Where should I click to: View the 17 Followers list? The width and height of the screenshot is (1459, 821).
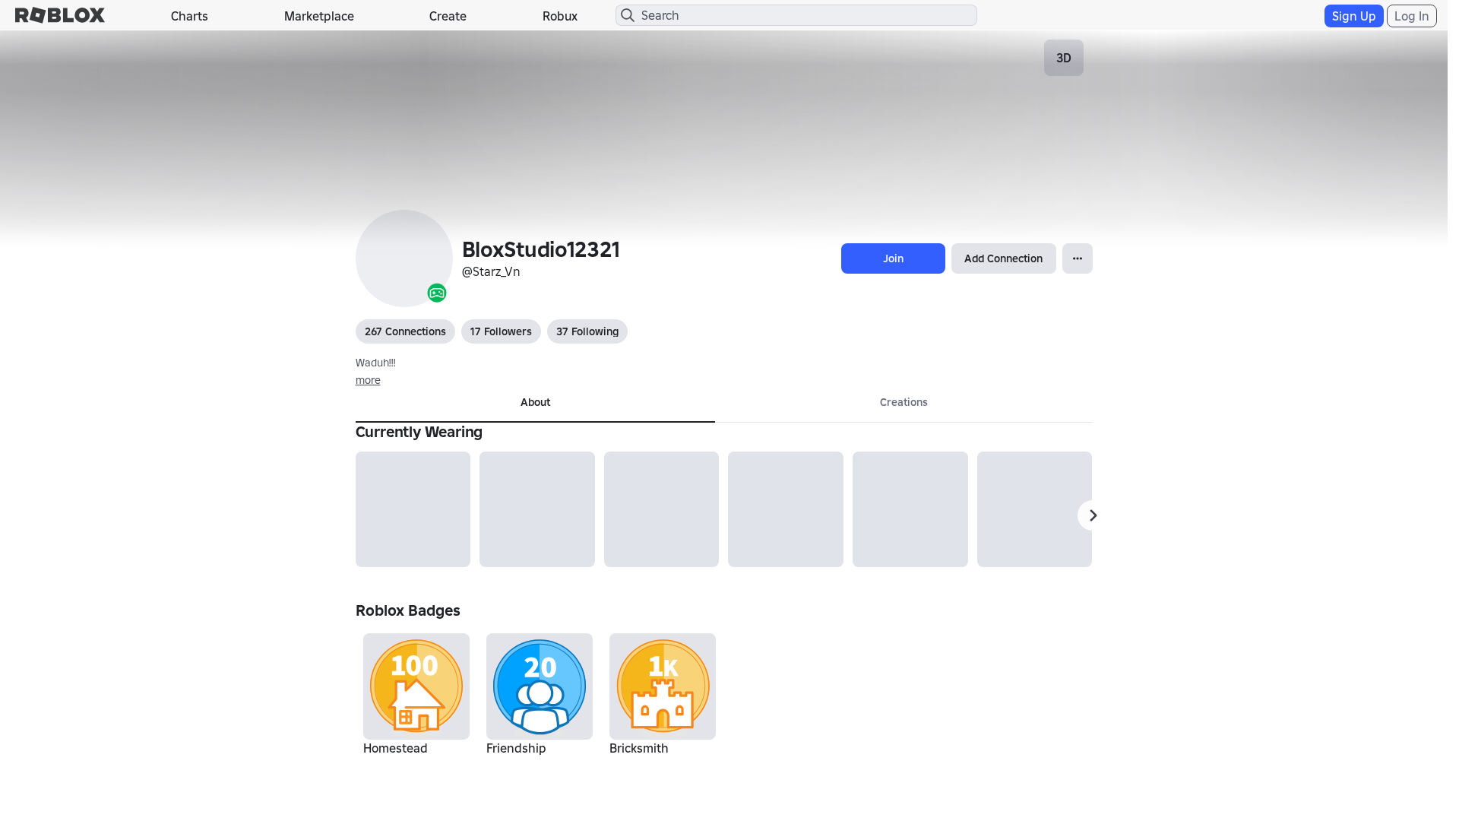pos(501,331)
